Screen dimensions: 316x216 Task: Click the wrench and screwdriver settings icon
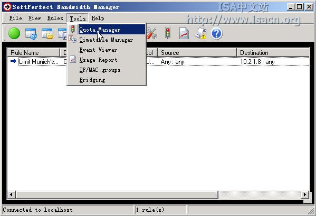[x=151, y=33]
